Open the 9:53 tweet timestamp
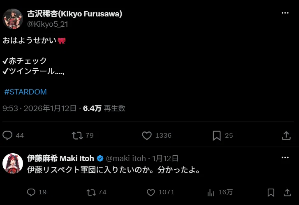Image resolution: width=299 pixels, height=205 pixels. 10,108
